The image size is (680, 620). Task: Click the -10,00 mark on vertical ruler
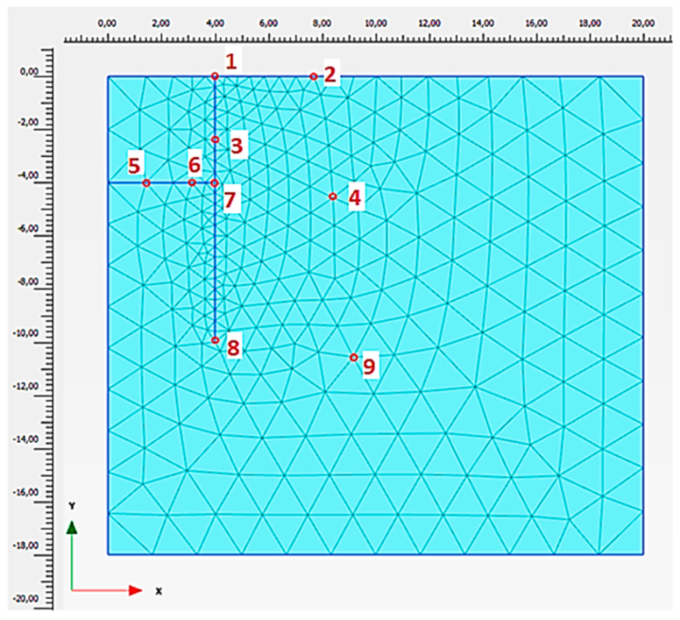pyautogui.click(x=27, y=334)
